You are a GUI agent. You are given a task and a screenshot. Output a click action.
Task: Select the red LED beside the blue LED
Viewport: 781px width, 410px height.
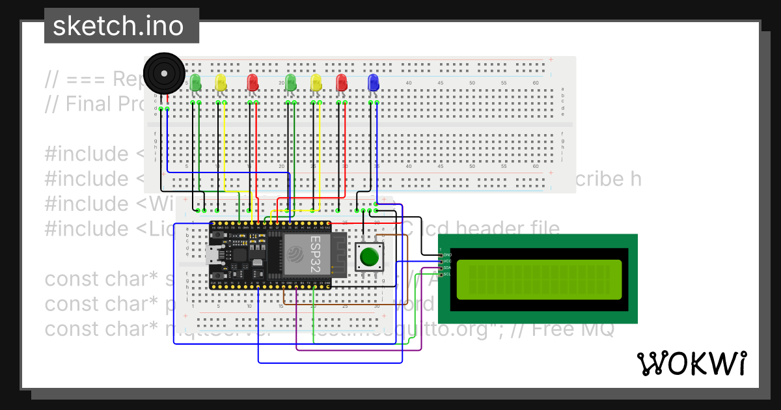(342, 83)
